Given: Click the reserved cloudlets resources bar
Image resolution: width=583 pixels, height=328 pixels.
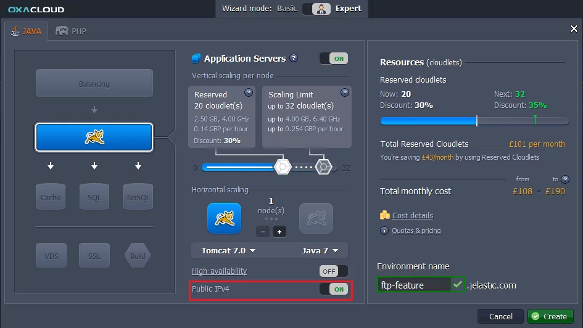Looking at the screenshot, I should [474, 121].
